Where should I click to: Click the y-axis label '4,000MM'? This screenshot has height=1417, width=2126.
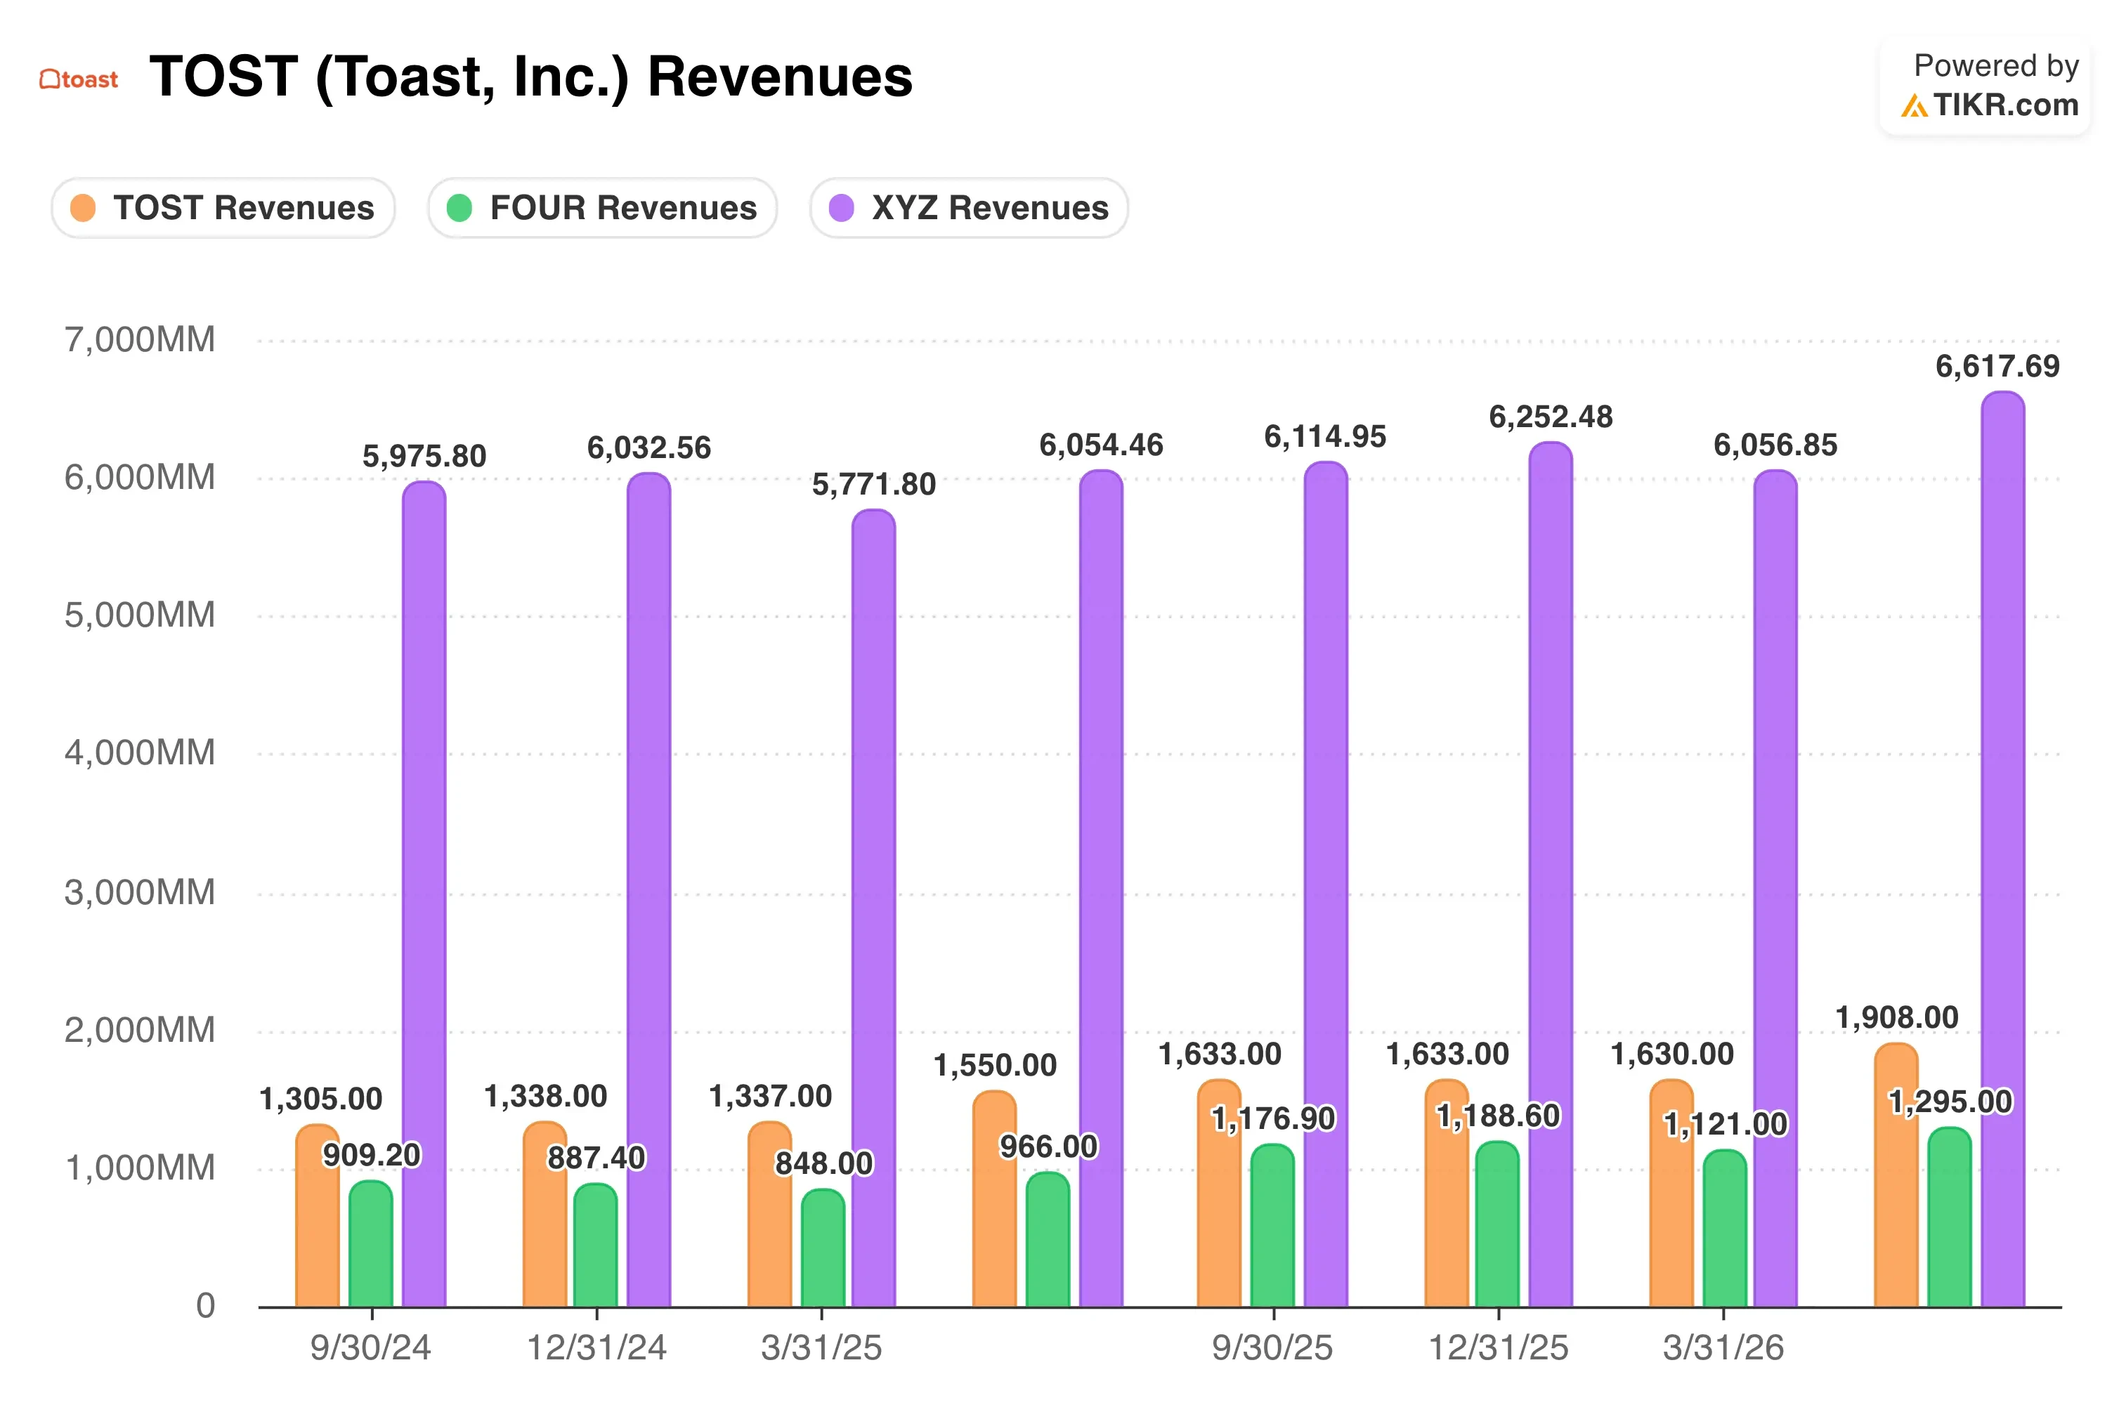140,753
